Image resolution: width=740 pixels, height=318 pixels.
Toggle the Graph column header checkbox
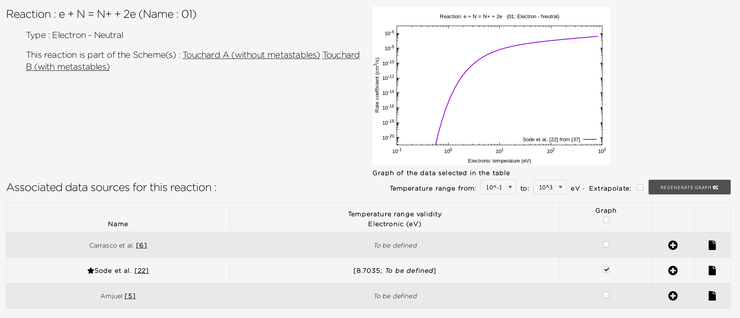[606, 220]
